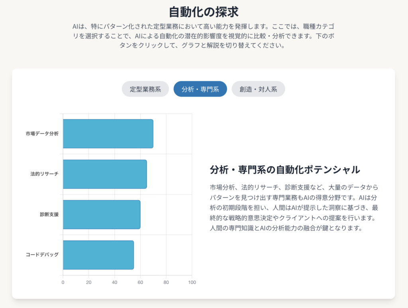Click the intro paragraph under the page title

click(204, 36)
